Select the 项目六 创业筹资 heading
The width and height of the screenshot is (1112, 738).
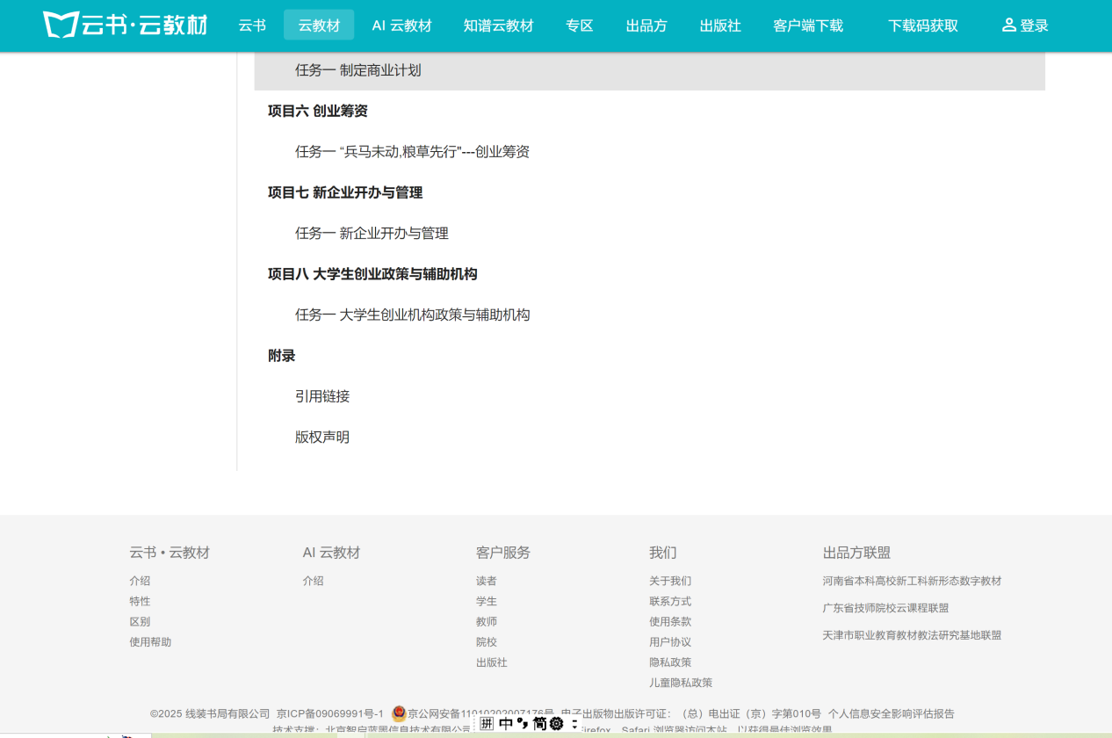(317, 111)
